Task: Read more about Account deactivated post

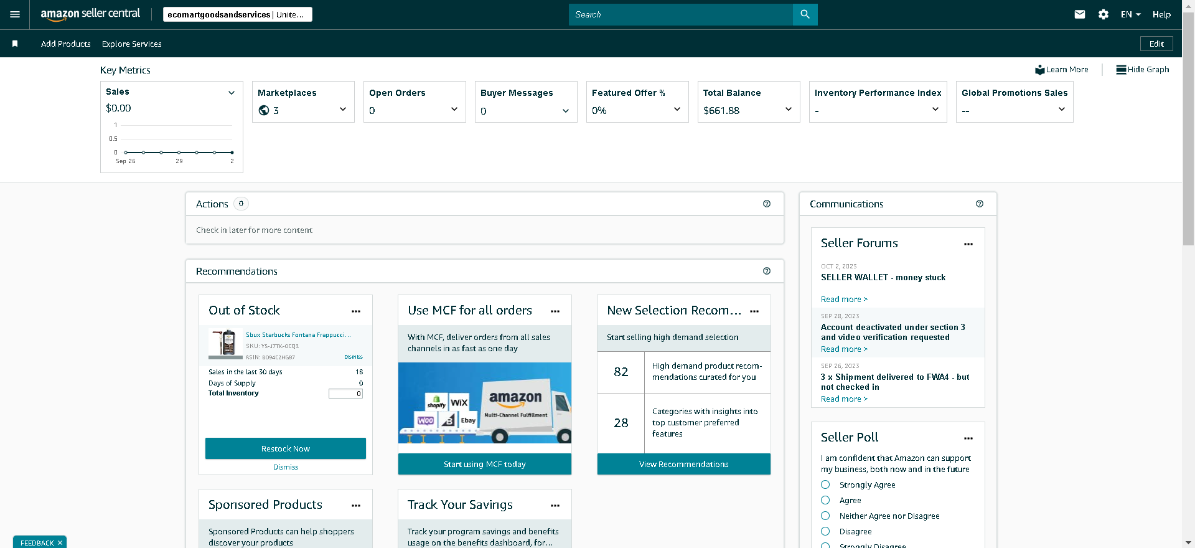Action: (844, 349)
